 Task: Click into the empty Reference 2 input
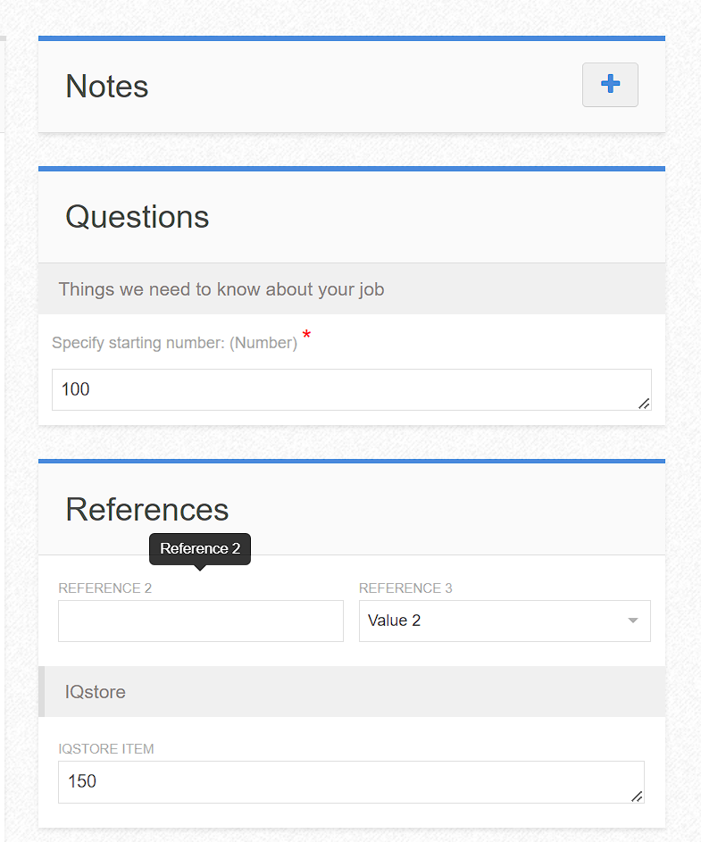[x=200, y=621]
